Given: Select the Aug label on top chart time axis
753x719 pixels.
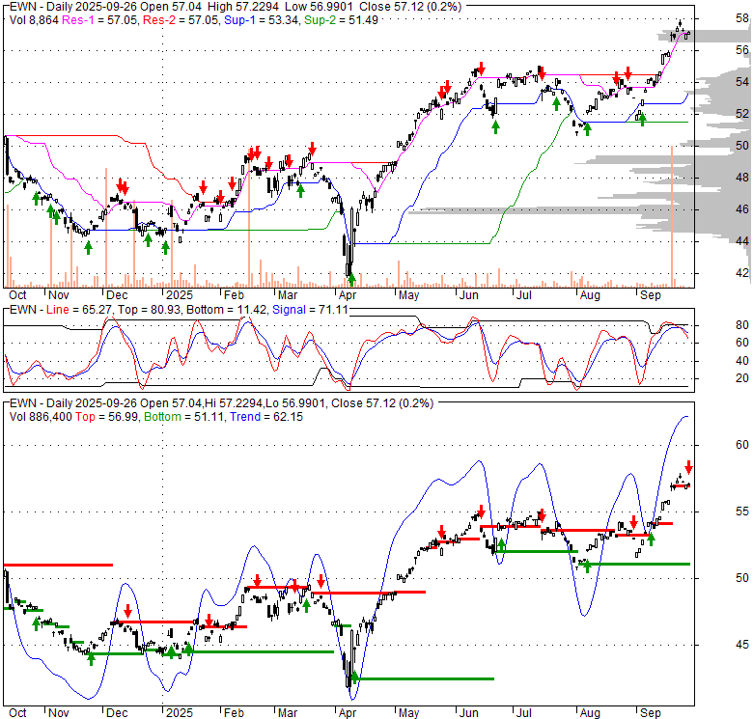Looking at the screenshot, I should tap(590, 295).
